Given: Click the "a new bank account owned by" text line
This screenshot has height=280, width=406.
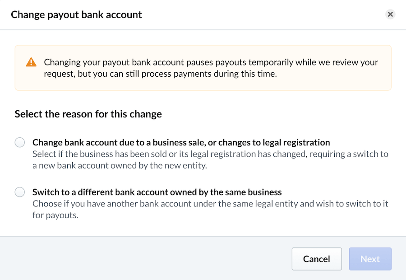Looking at the screenshot, I should [x=120, y=165].
